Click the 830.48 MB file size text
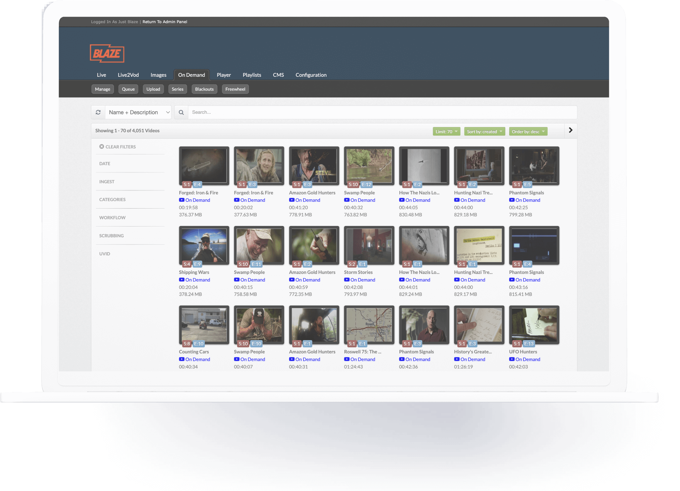This screenshot has height=491, width=680. 410,215
